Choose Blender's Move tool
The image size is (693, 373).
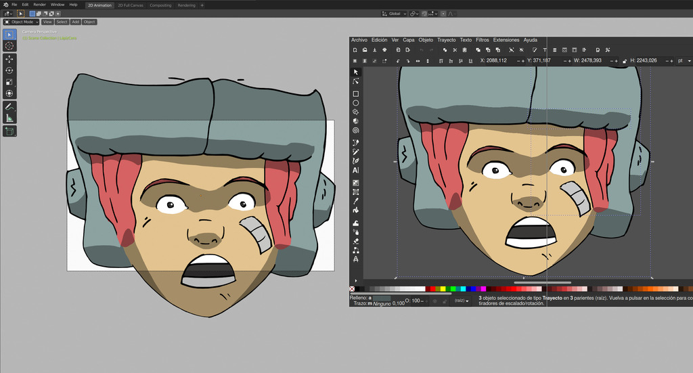9,59
